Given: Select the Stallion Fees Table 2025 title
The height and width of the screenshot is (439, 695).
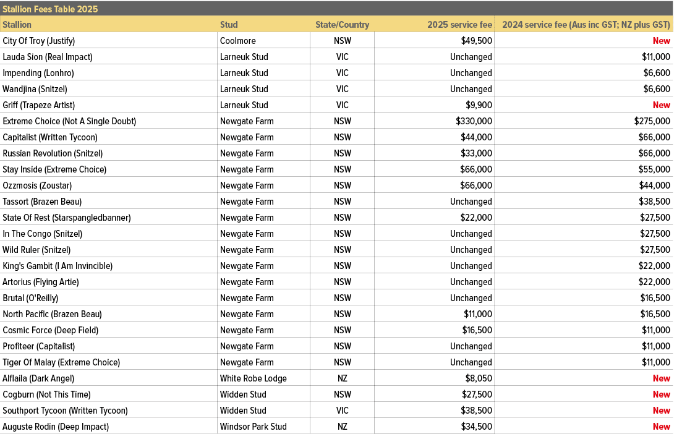Looking at the screenshot, I should [x=51, y=9].
